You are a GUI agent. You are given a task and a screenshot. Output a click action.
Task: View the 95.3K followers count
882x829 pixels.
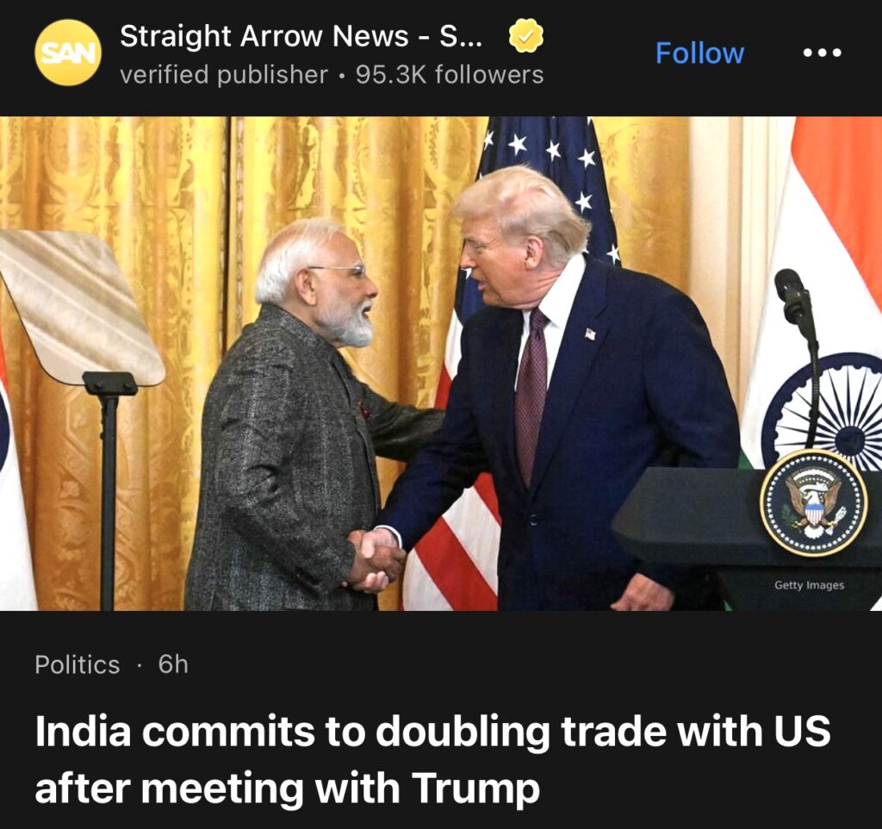pyautogui.click(x=450, y=75)
